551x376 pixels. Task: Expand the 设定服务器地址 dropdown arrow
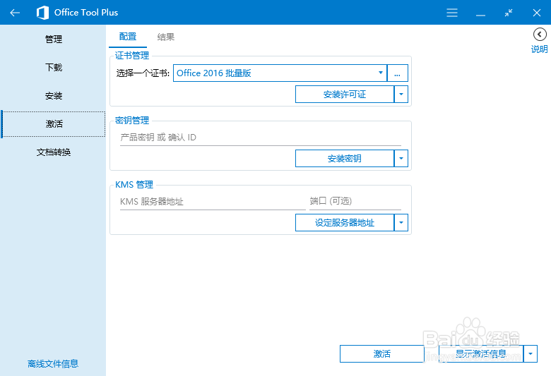401,223
